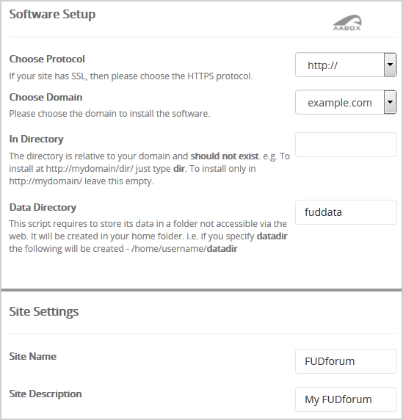This screenshot has height=420, width=403.
Task: Click the Data Directory field containing fuddata
Action: pos(346,212)
